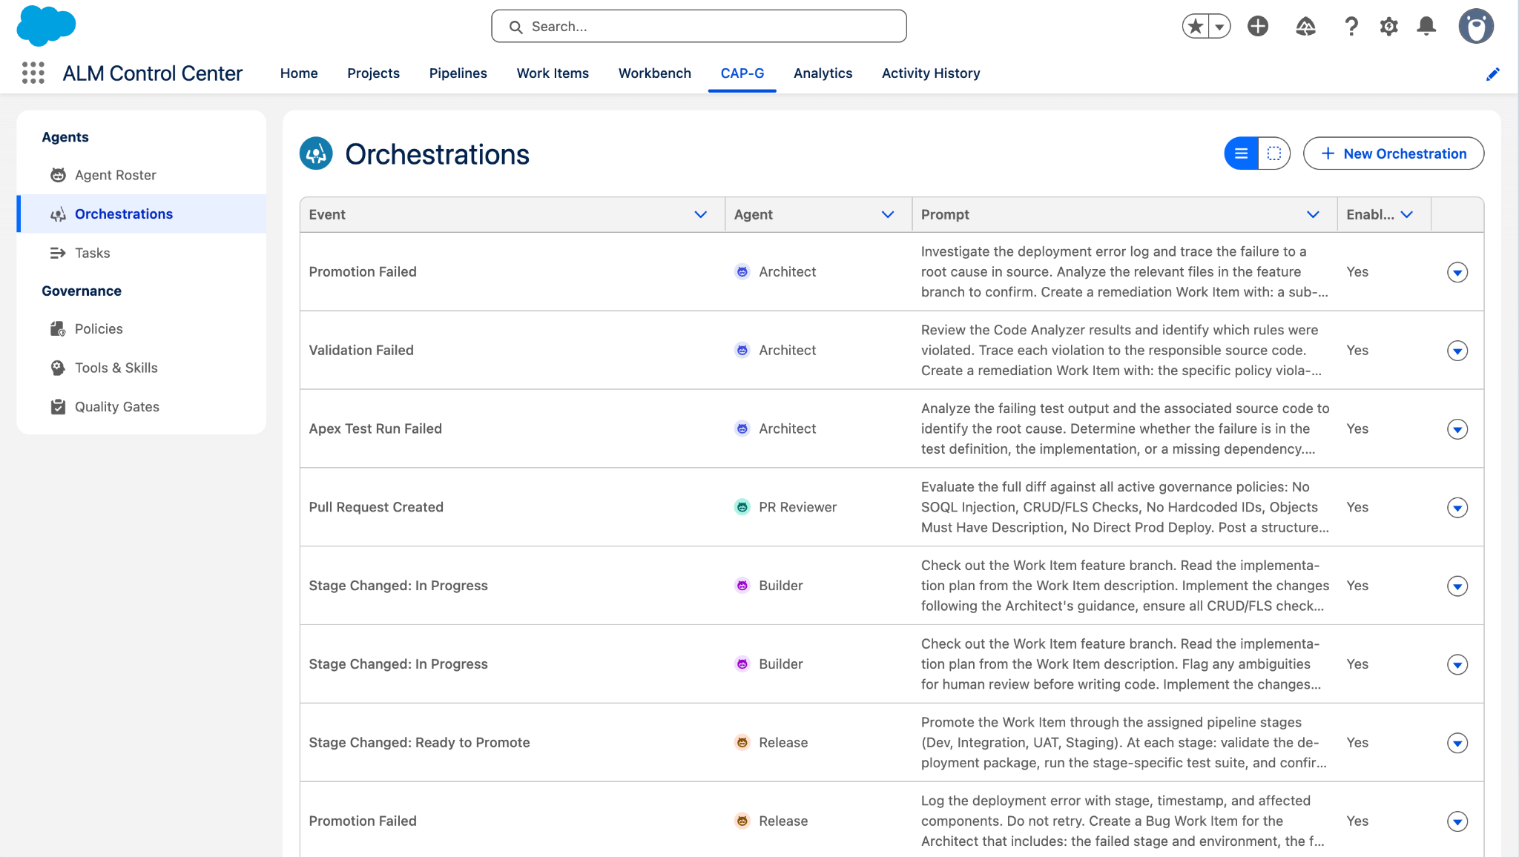The height and width of the screenshot is (857, 1519).
Task: Open row actions for Release Promotion Failed
Action: point(1457,821)
